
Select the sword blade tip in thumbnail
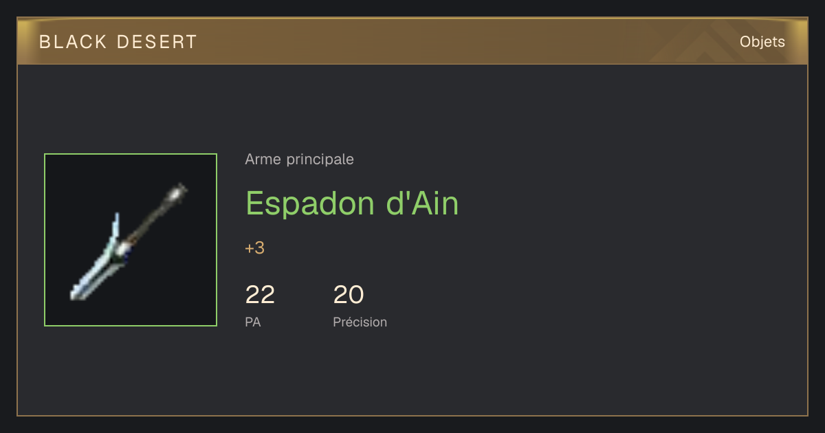pos(77,295)
